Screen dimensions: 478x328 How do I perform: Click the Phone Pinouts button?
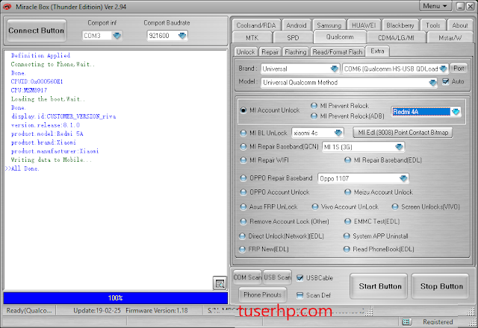262,294
